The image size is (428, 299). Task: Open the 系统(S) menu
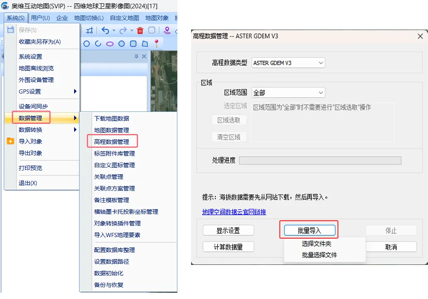(16, 18)
